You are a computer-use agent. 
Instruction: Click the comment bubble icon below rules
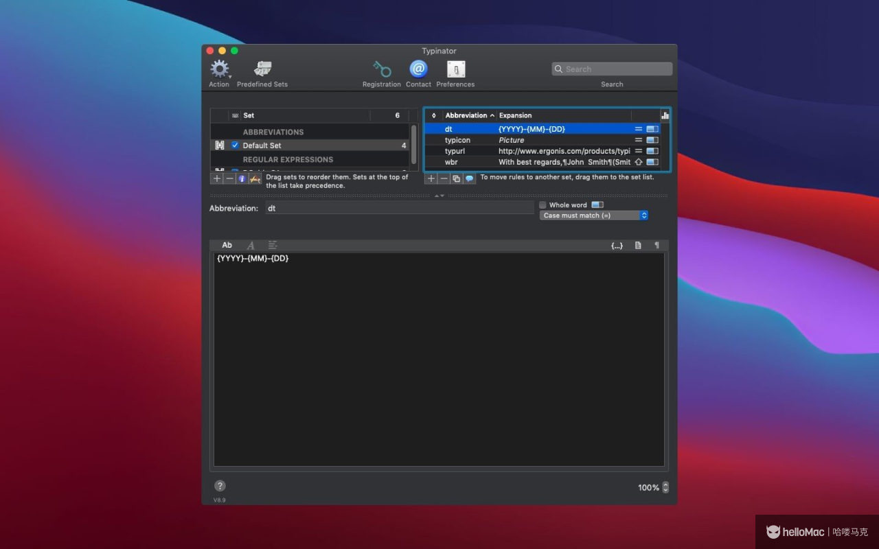pos(469,178)
